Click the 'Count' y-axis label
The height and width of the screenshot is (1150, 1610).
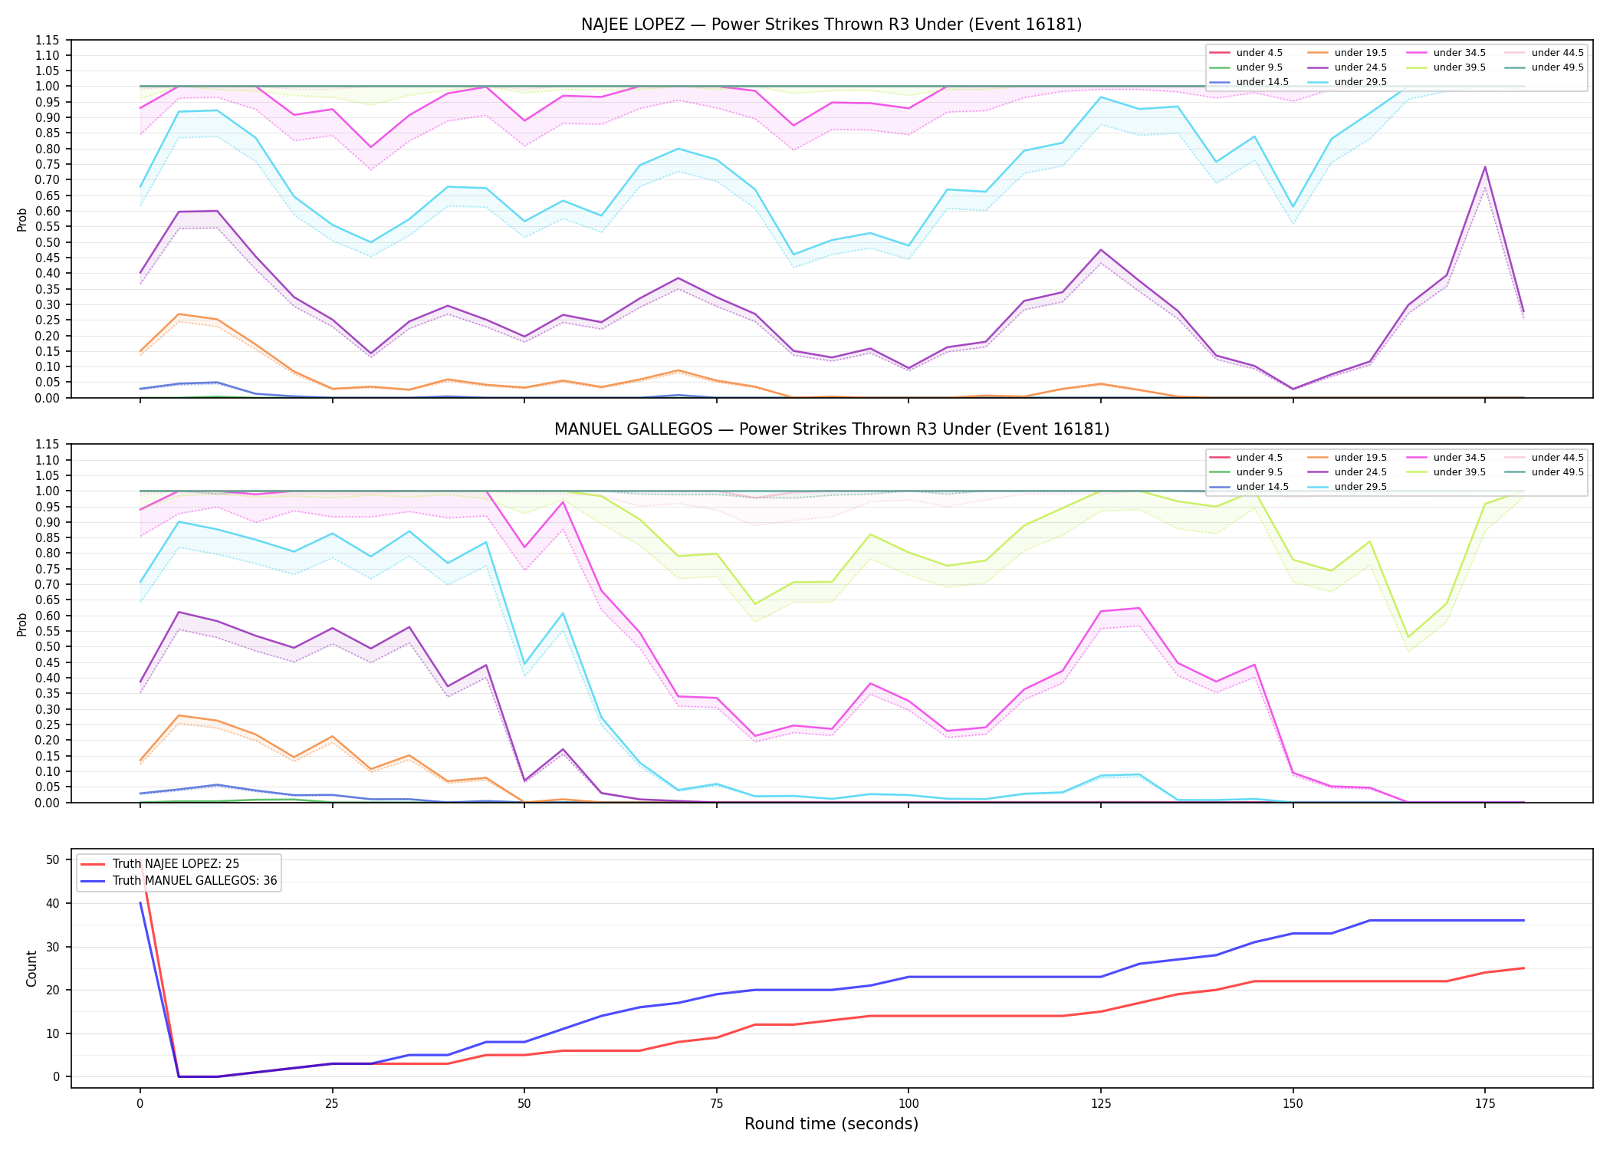click(31, 968)
